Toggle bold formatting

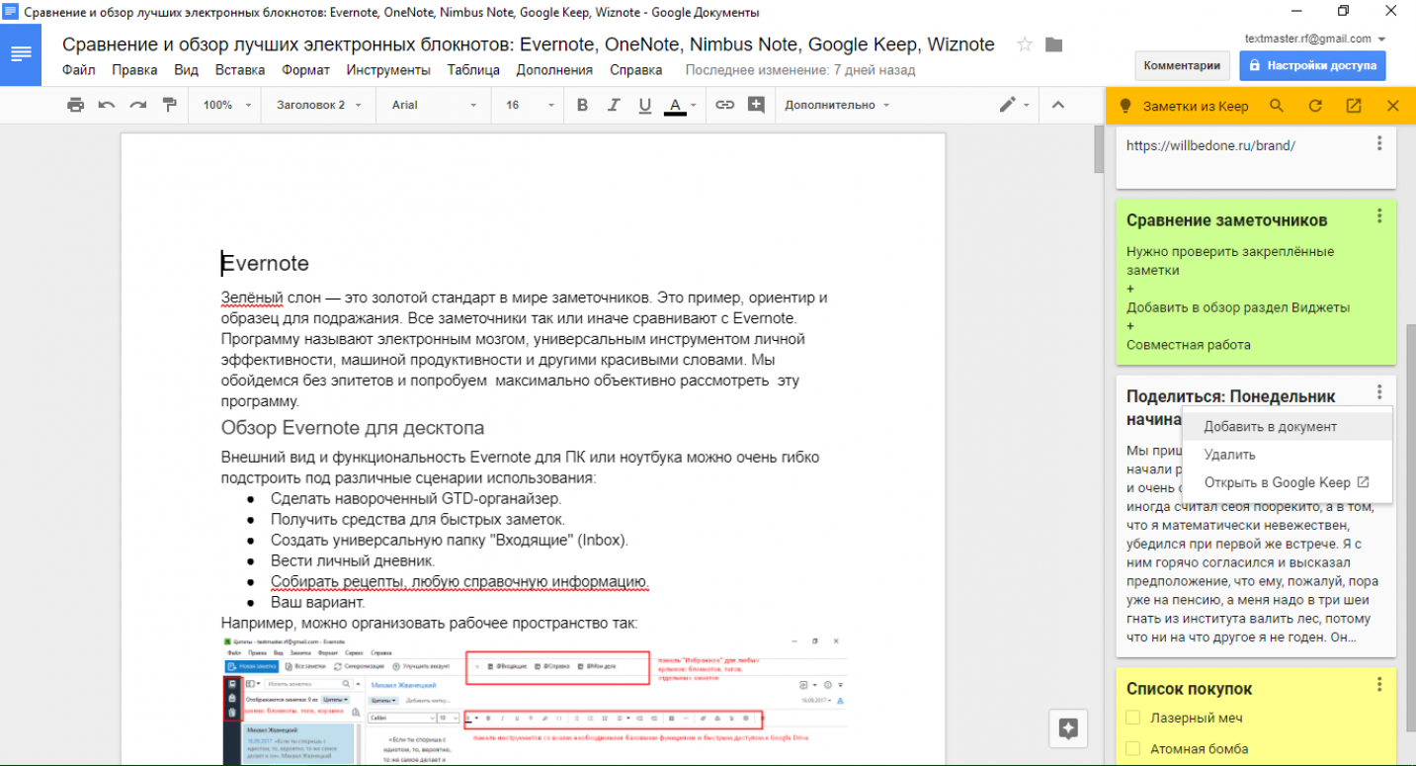click(x=582, y=105)
